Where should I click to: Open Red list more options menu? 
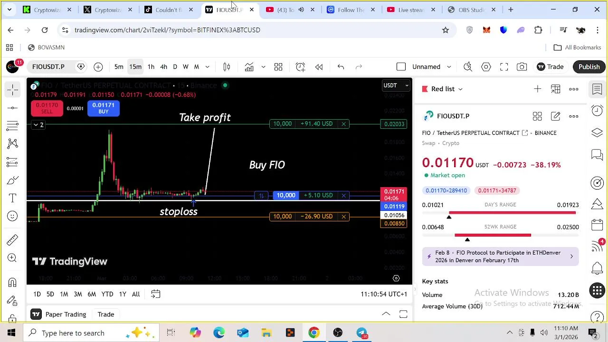pyautogui.click(x=574, y=89)
